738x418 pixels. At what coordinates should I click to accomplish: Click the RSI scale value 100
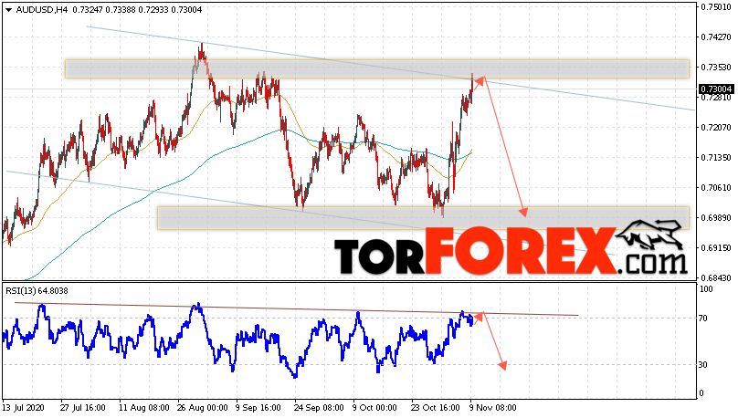click(x=706, y=289)
